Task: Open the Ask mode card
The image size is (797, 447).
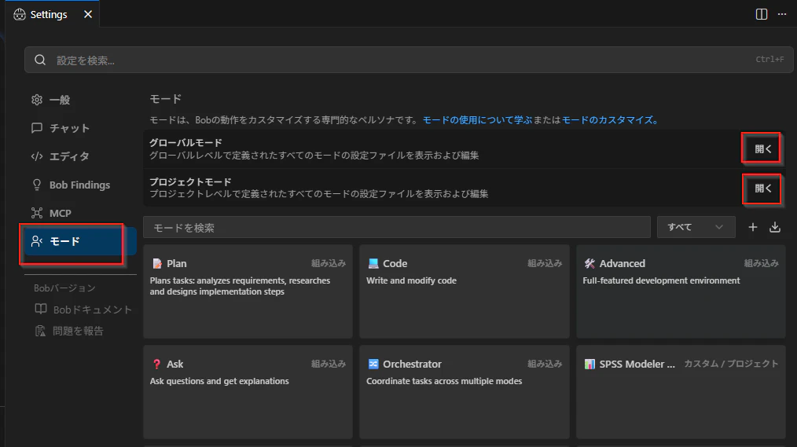Action: [x=248, y=392]
